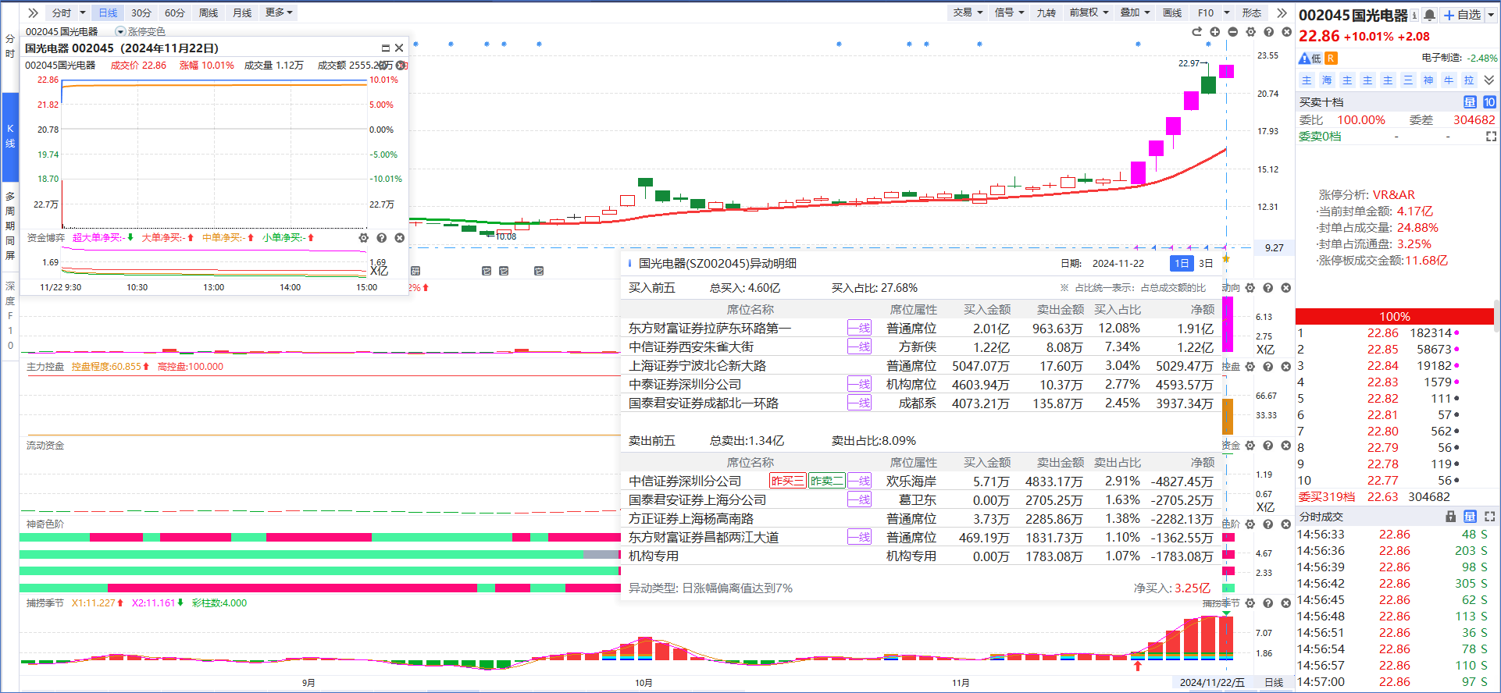Toggle the 画线 drawing tool button
1501x693 pixels.
click(x=1172, y=12)
